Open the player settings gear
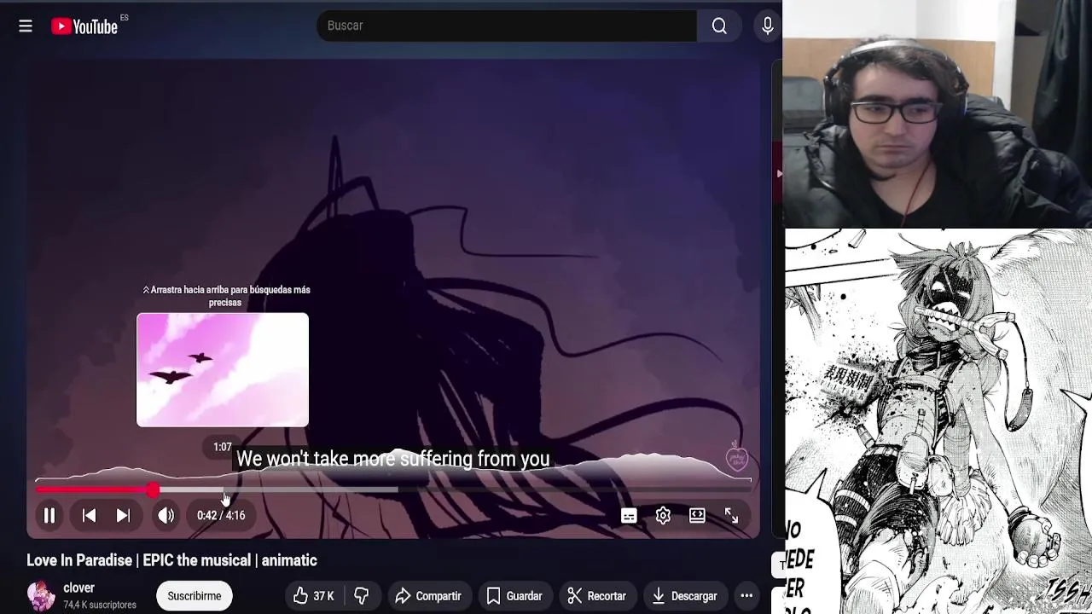The width and height of the screenshot is (1092, 614). pyautogui.click(x=663, y=515)
